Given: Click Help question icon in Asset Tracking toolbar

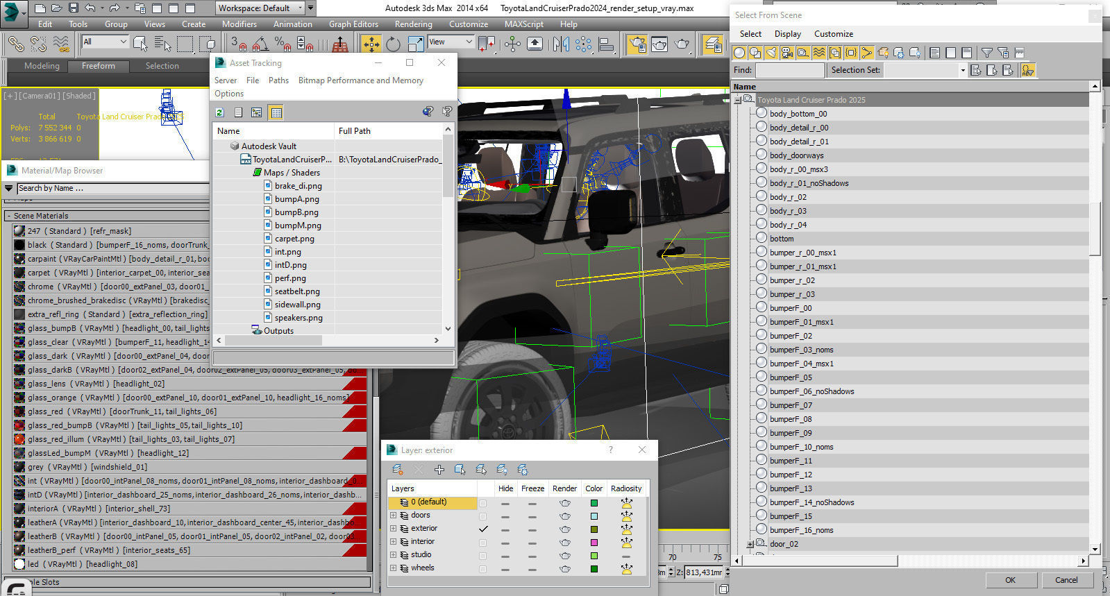Looking at the screenshot, I should [447, 112].
